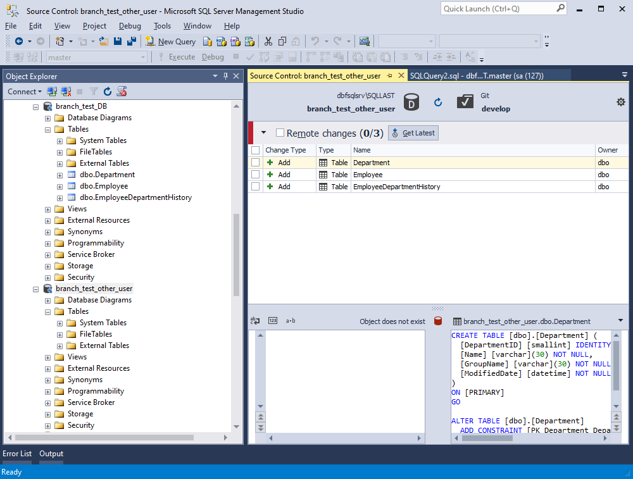Screen dimensions: 633x479
Task: Open the master database dropdown
Action: click(x=143, y=58)
